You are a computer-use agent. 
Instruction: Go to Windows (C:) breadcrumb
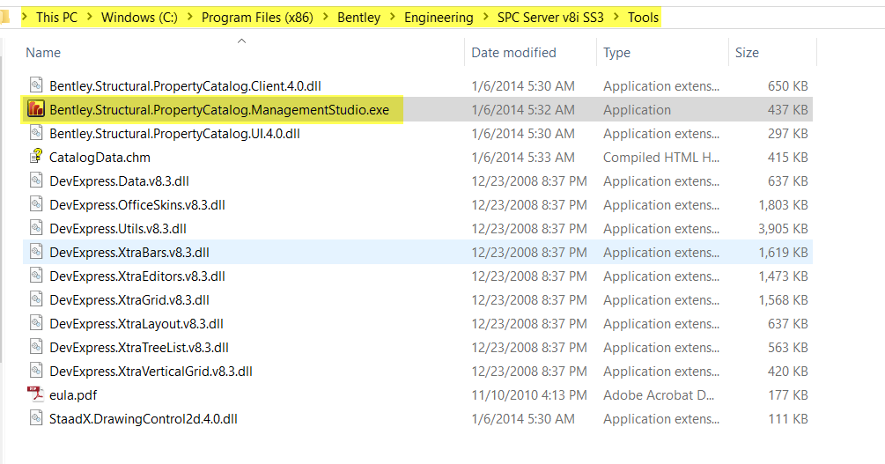[139, 18]
